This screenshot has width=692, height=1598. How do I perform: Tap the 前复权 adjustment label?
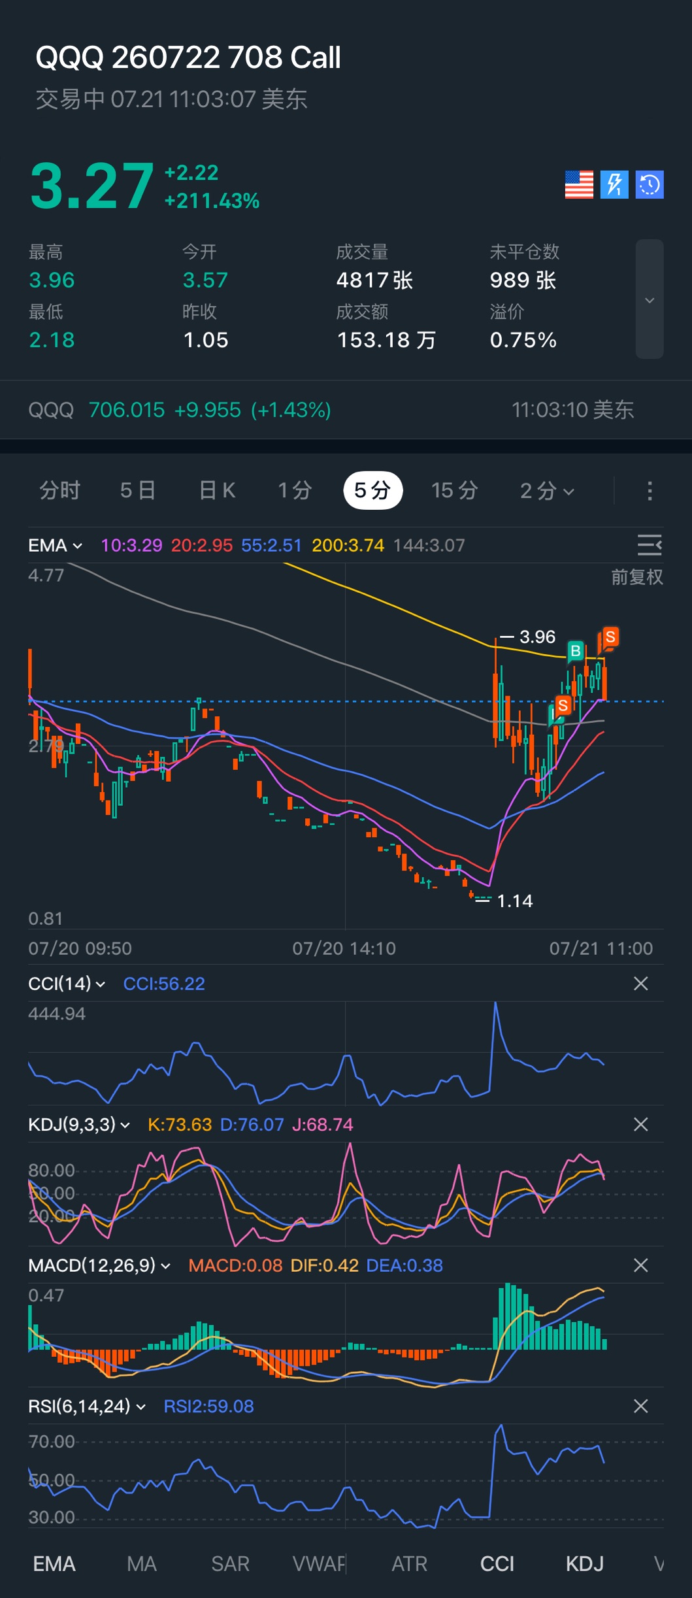tap(637, 577)
